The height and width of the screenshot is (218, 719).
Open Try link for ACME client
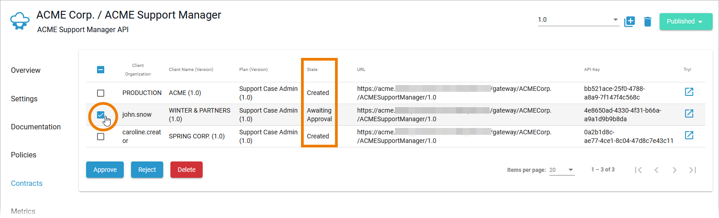[689, 92]
